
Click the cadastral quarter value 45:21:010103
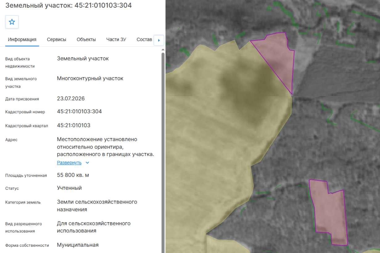pos(74,125)
